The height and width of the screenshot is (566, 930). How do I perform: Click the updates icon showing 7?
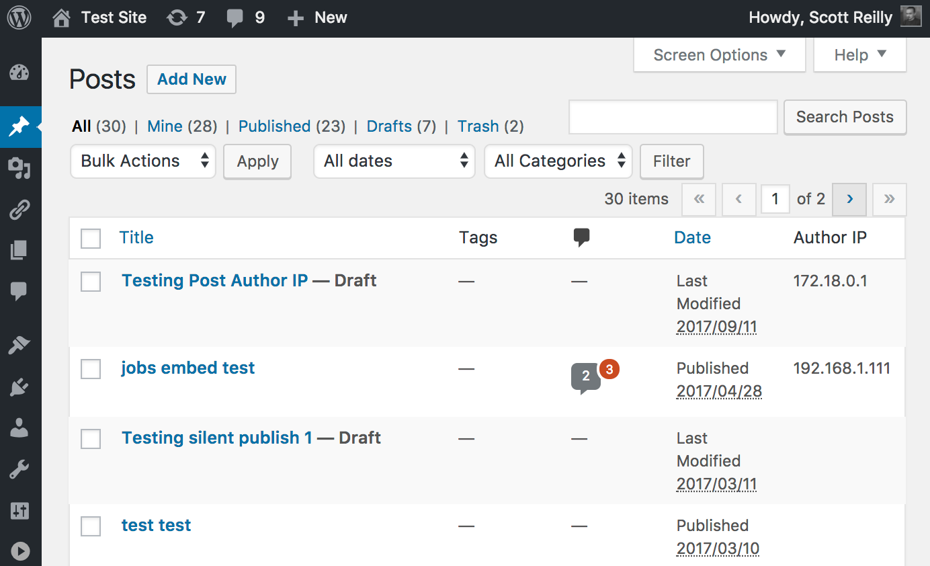click(x=186, y=18)
